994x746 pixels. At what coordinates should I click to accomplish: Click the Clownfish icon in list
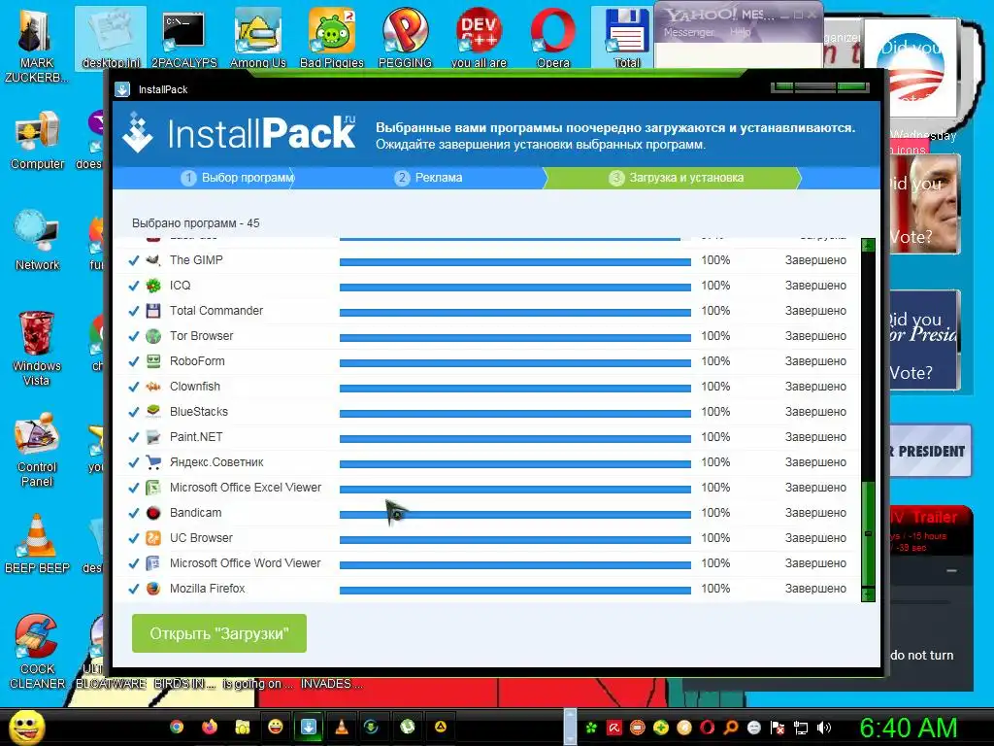click(x=152, y=387)
